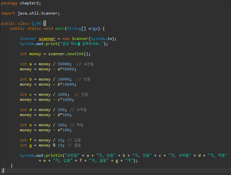This screenshot has height=175, width=231.
Task: Click 'main' in the method declaration
Action: click(x=60, y=28)
